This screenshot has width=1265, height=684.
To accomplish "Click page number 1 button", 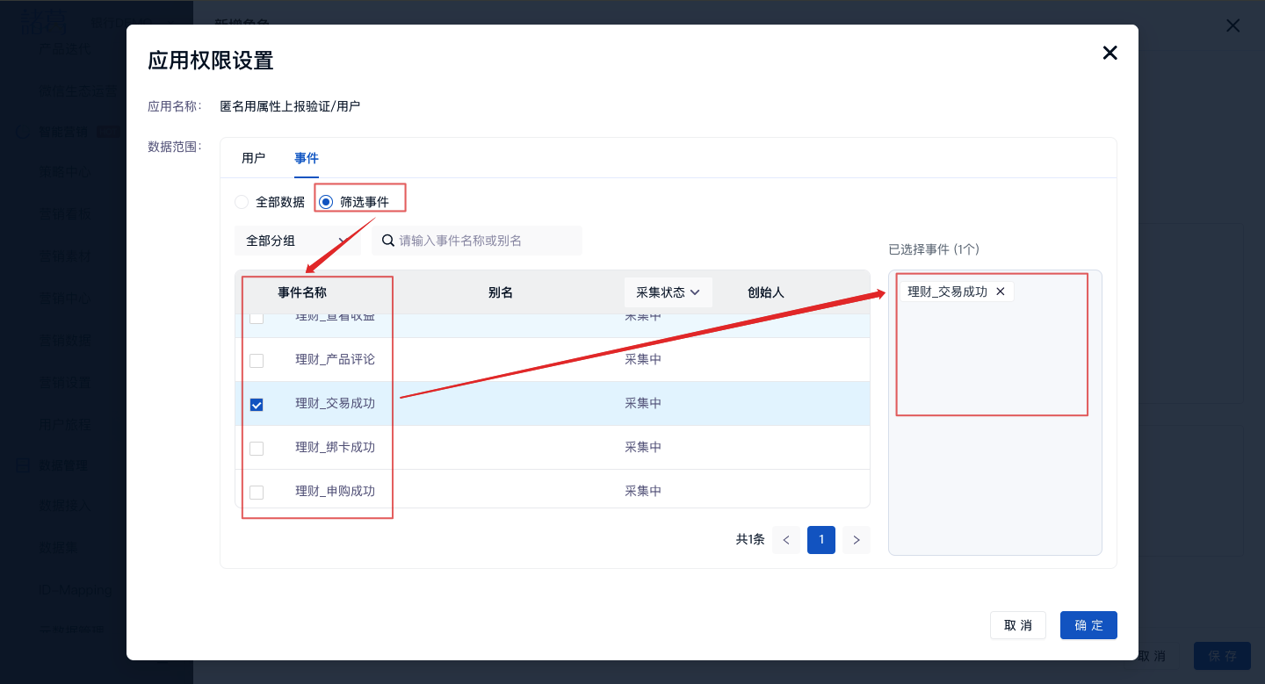I will pos(821,540).
